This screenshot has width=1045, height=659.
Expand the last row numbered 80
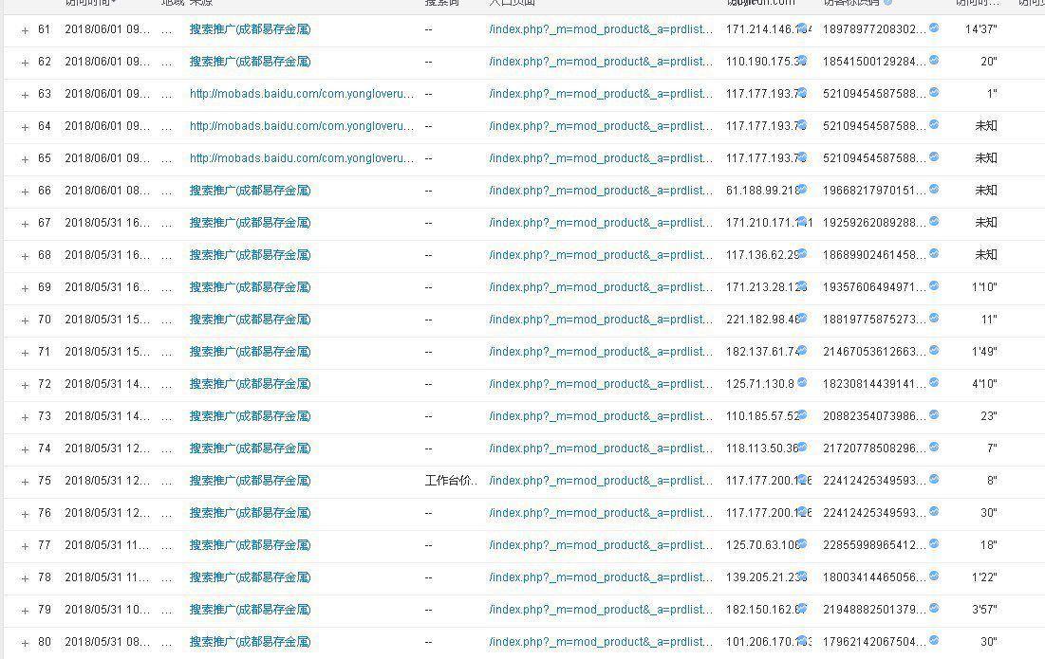pyautogui.click(x=25, y=643)
